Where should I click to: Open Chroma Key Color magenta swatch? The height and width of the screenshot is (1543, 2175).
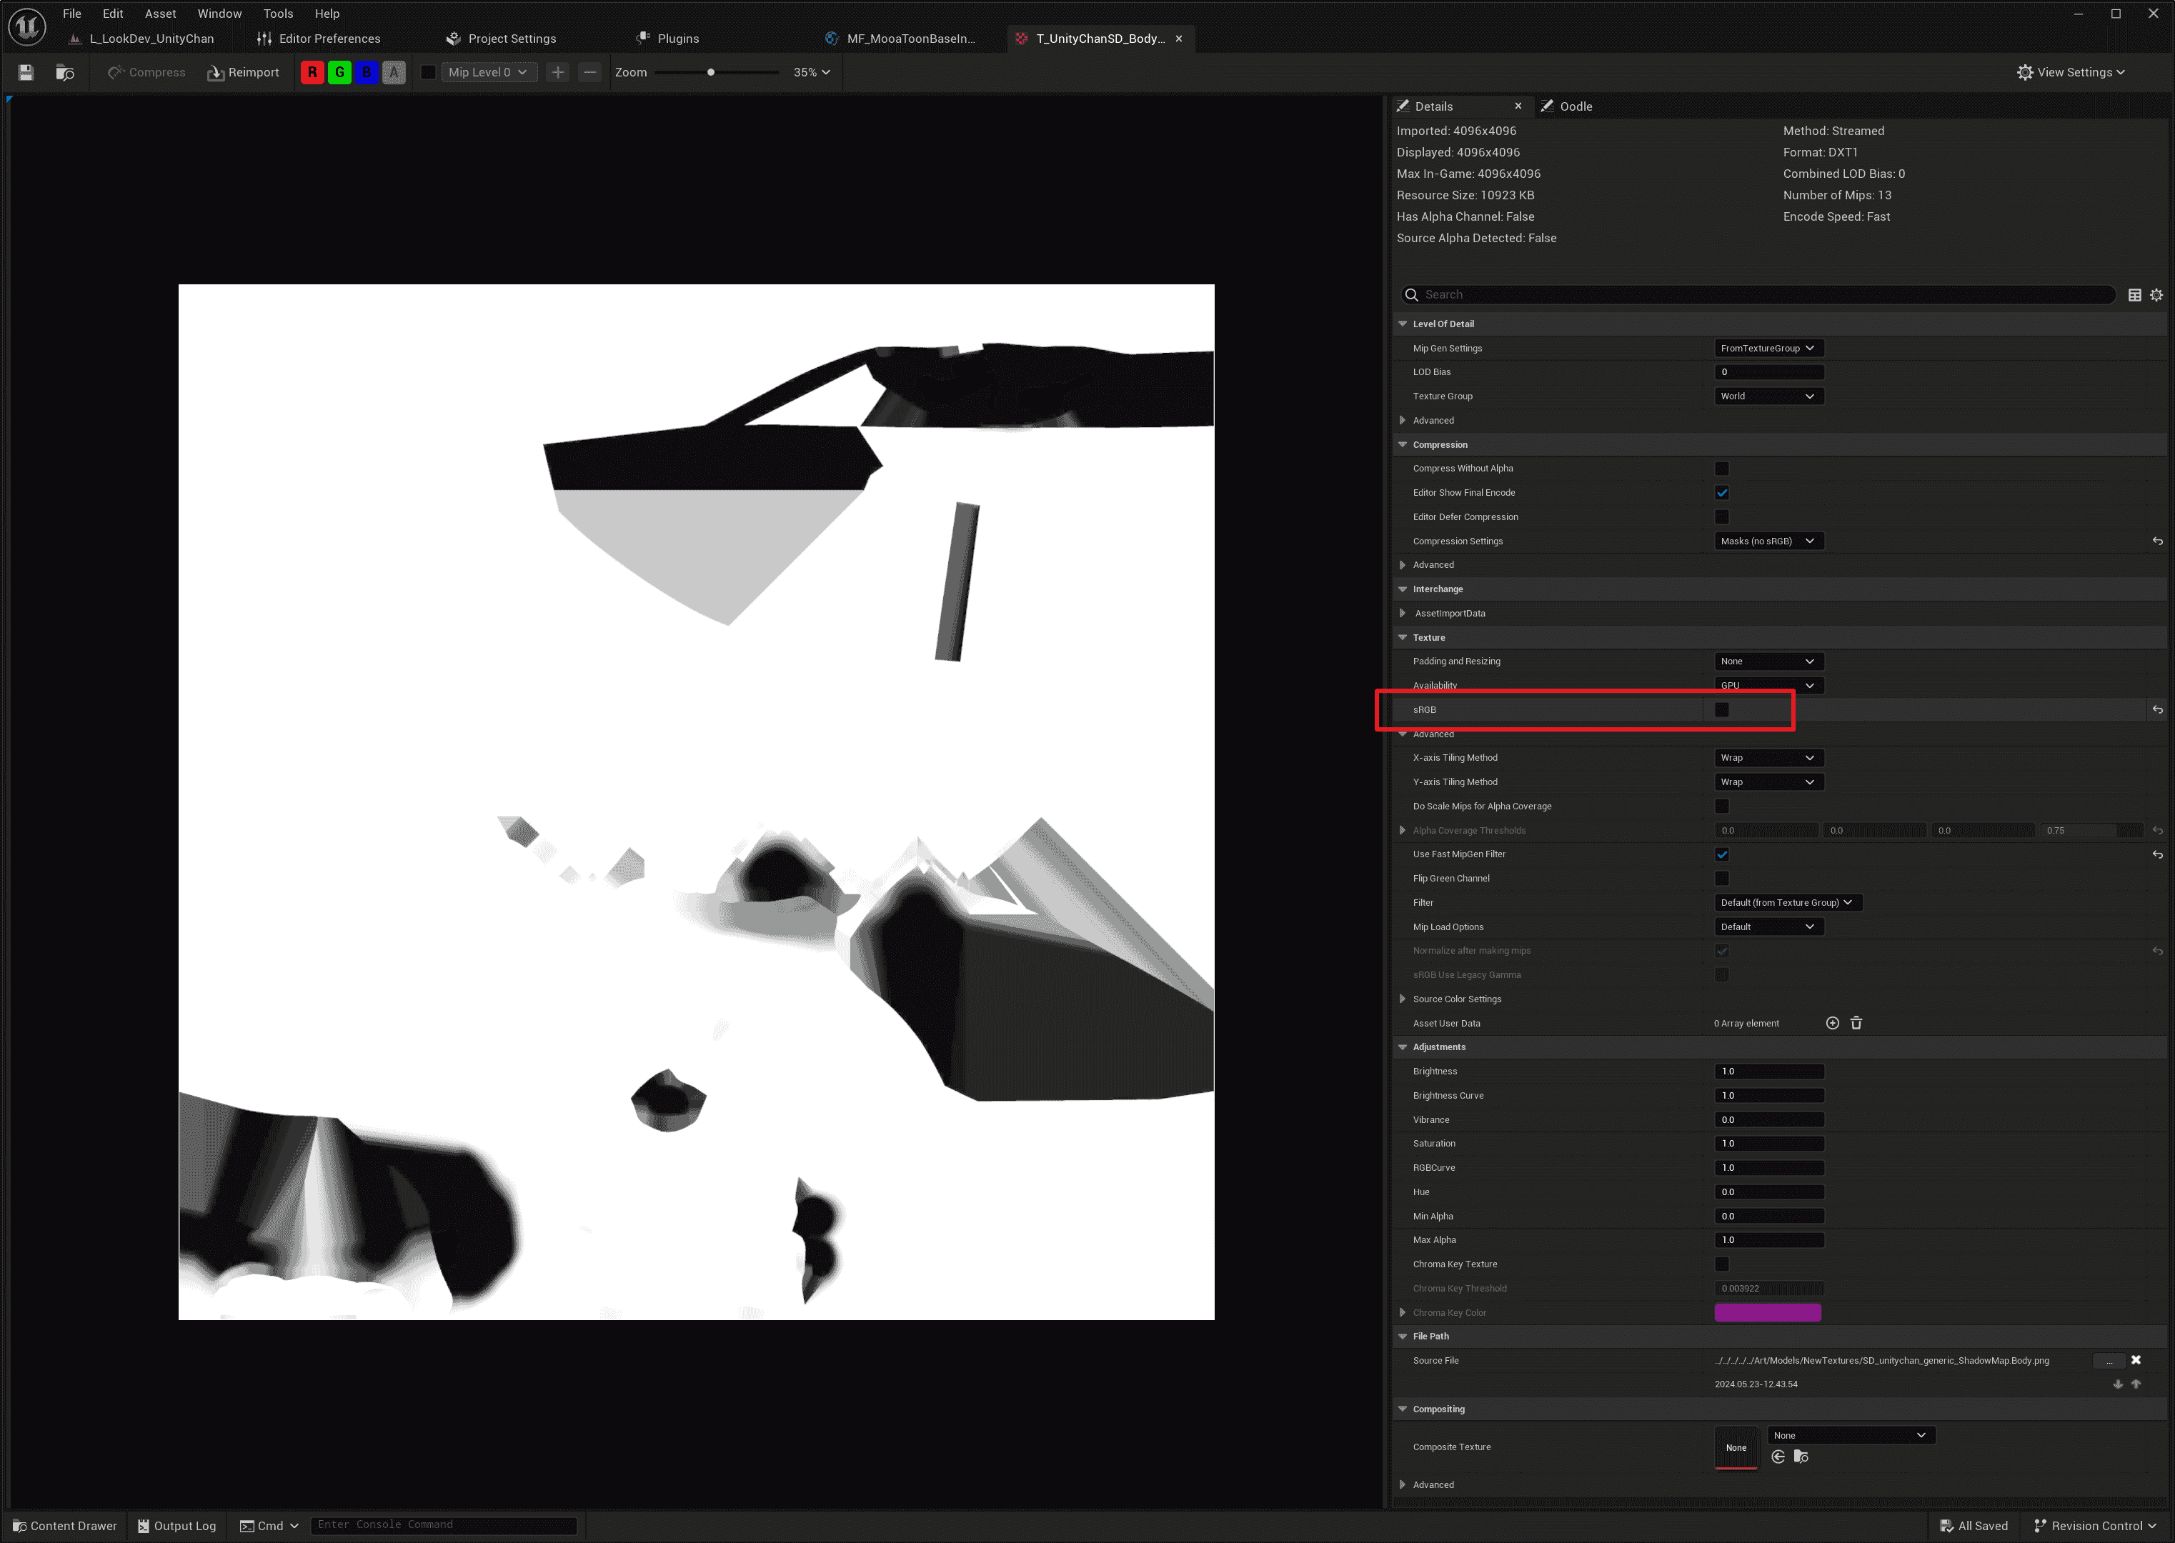[1767, 1313]
